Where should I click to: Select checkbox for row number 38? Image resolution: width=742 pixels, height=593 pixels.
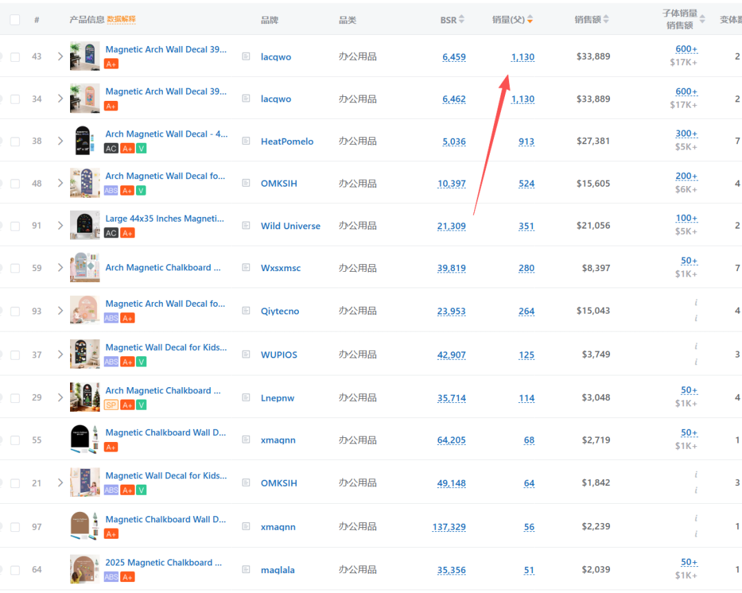[x=15, y=141]
